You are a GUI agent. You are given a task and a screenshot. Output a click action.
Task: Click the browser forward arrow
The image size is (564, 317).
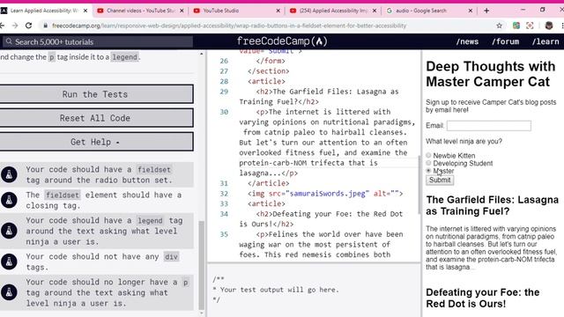15,26
